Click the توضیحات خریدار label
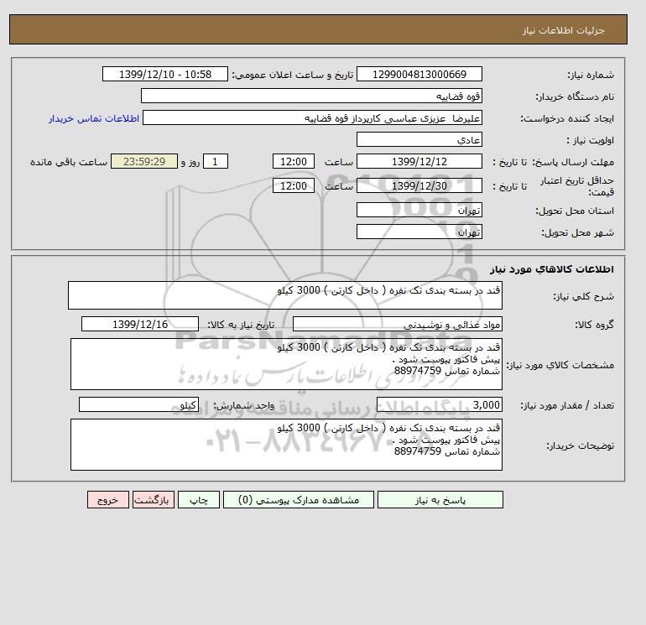 [580, 445]
